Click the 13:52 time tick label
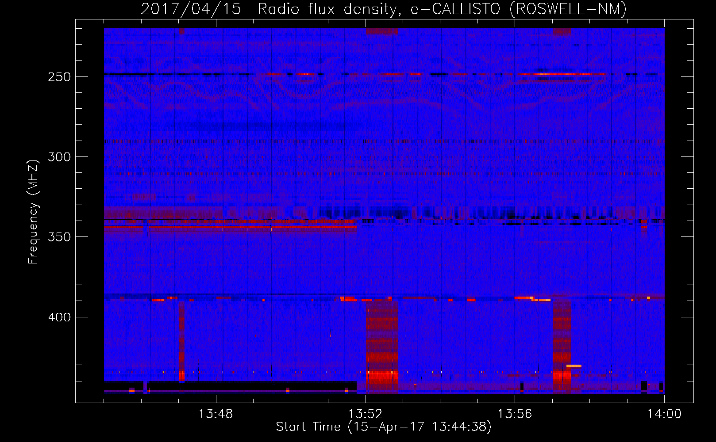The image size is (716, 442). coord(365,414)
